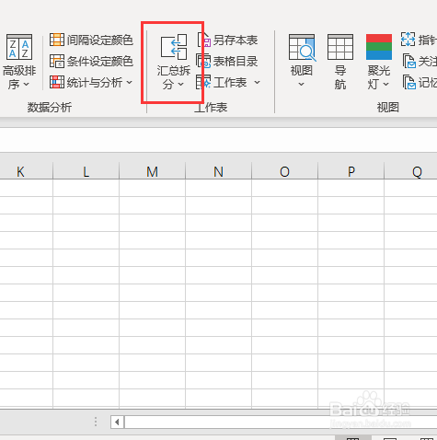Click the 间隔设定颜色 icon
The width and height of the screenshot is (437, 440).
57,40
